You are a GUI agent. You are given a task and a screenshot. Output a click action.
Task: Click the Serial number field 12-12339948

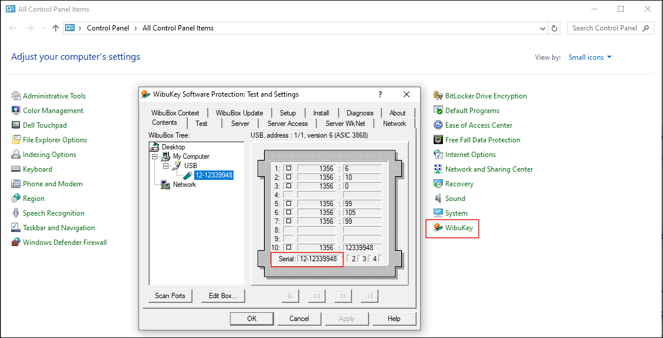point(319,259)
